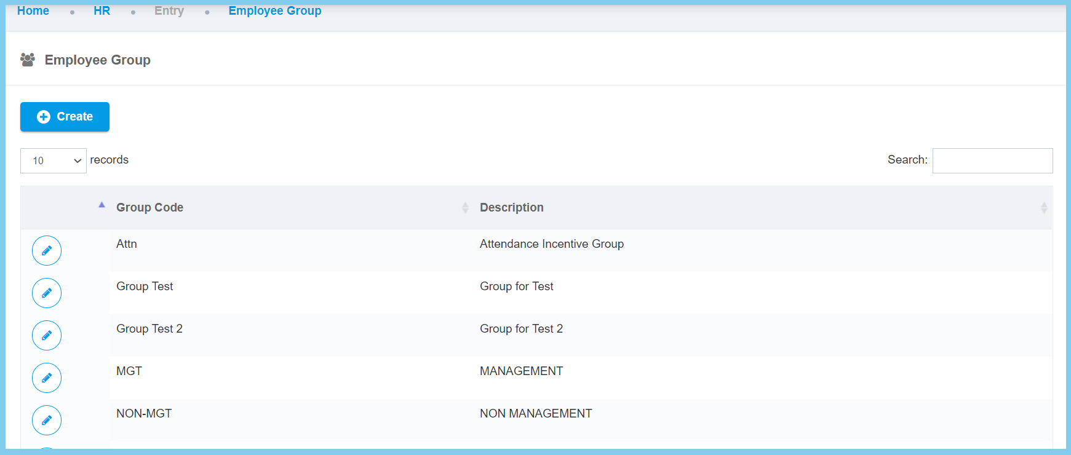This screenshot has height=455, width=1071.
Task: Select the Attendance Incentive Group description cell
Action: tap(551, 244)
